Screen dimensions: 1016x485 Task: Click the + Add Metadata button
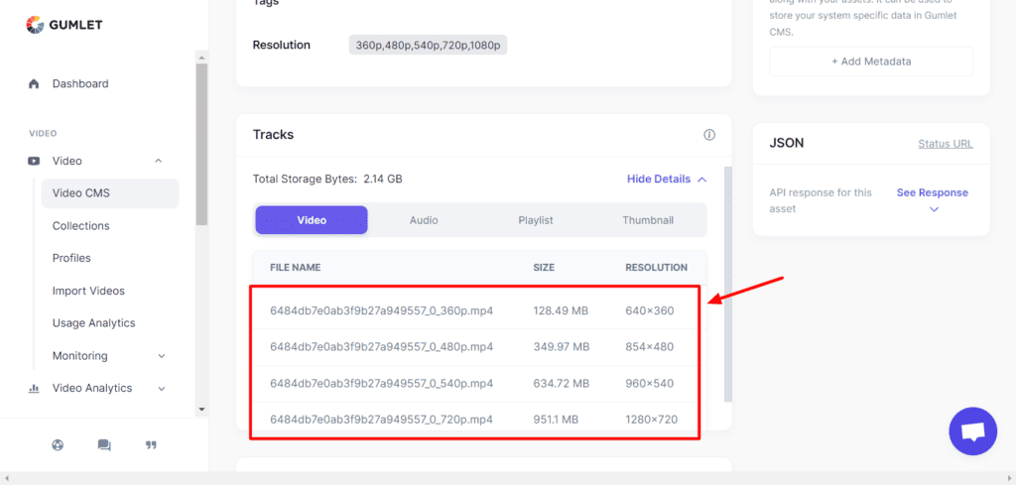(871, 61)
